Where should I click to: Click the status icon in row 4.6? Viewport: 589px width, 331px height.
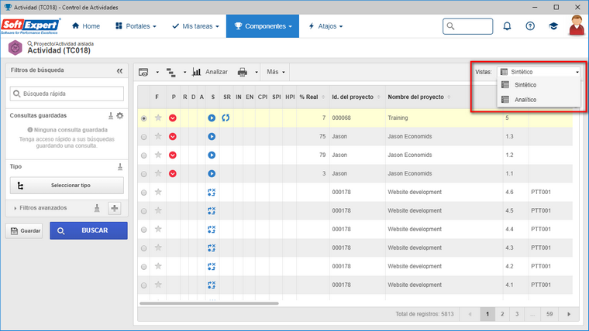[212, 193]
